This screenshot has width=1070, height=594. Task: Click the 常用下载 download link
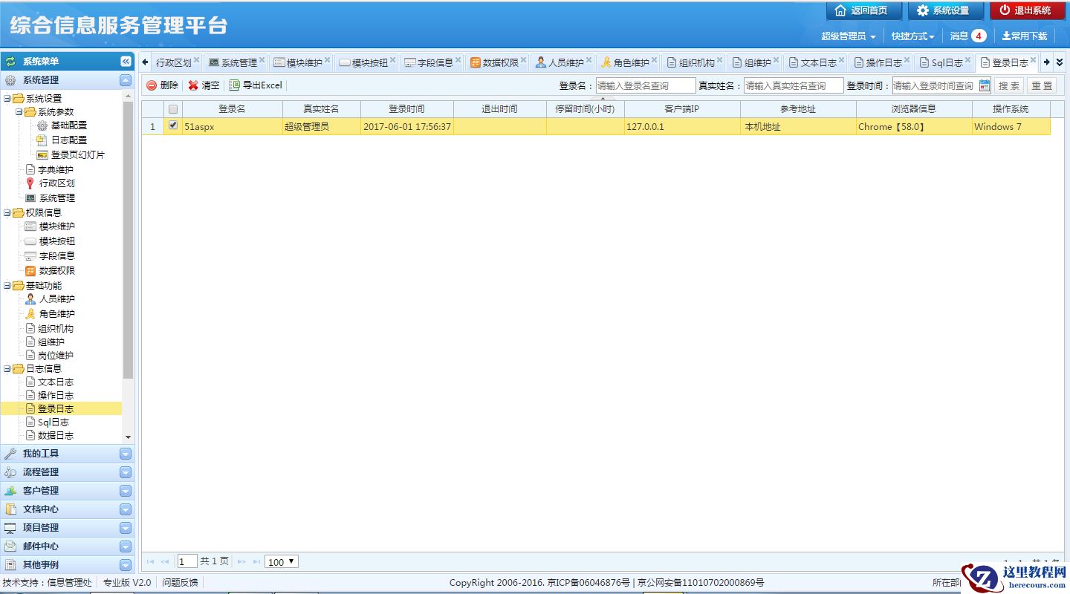coord(1024,36)
